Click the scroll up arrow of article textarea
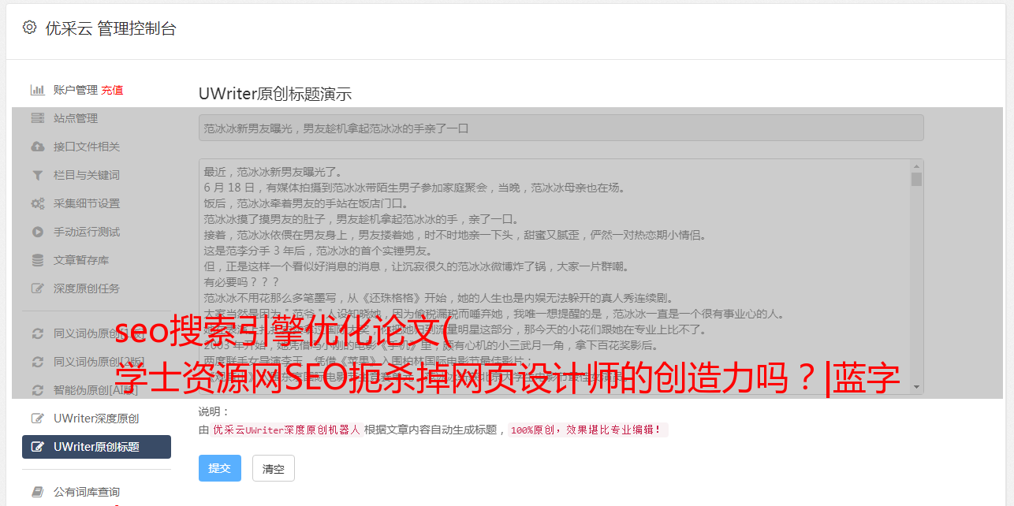 click(x=916, y=166)
